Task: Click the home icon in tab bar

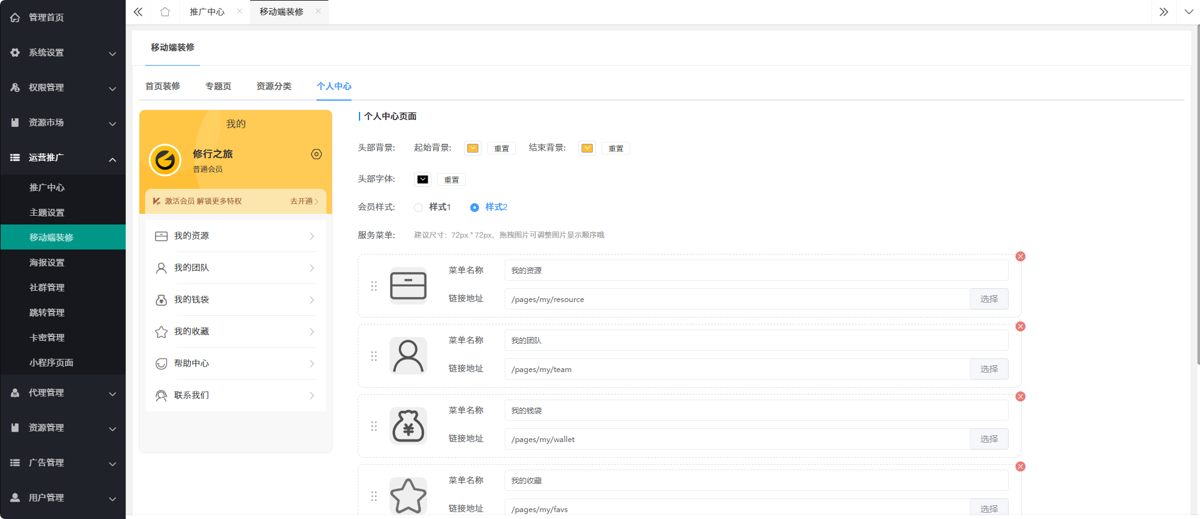Action: click(165, 12)
